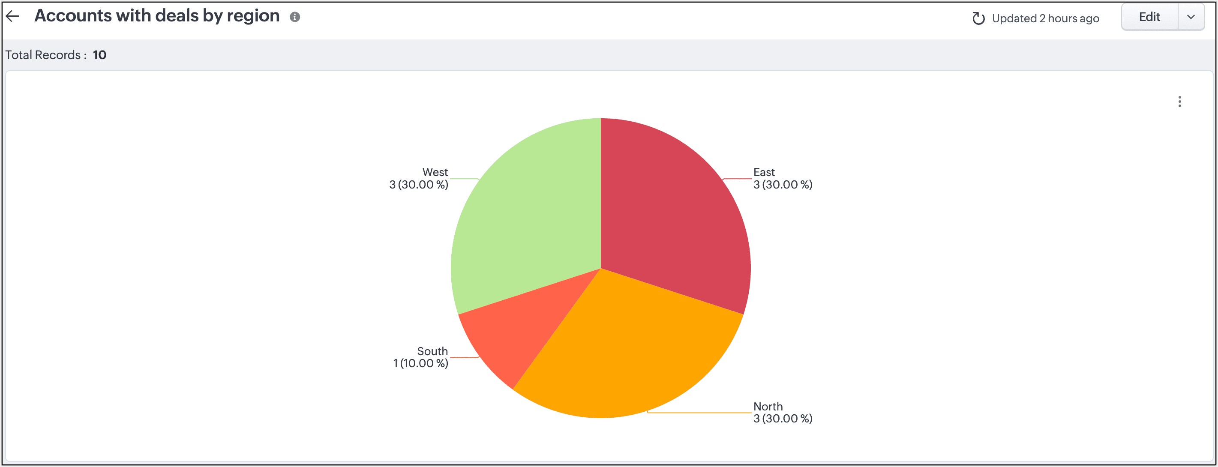Click the Edit button
Viewport: 1218px width, 467px height.
[x=1149, y=17]
